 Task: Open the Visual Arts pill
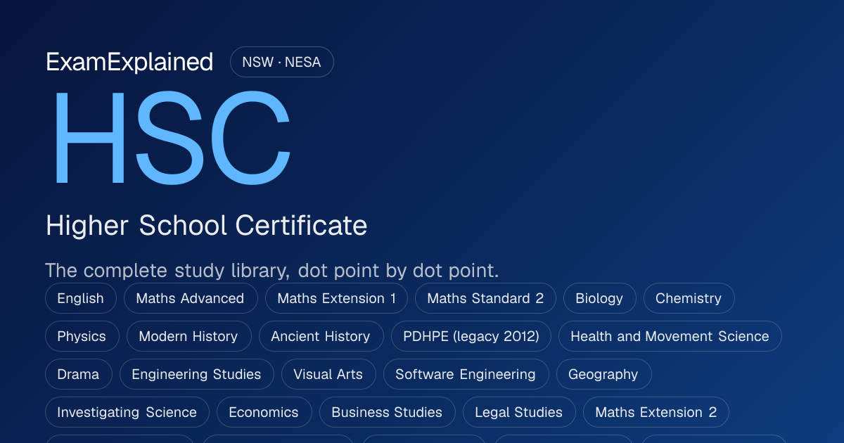pyautogui.click(x=328, y=374)
